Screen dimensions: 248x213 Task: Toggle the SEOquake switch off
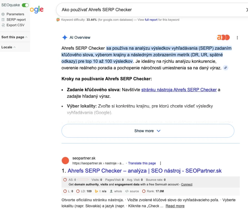[x=25, y=5]
